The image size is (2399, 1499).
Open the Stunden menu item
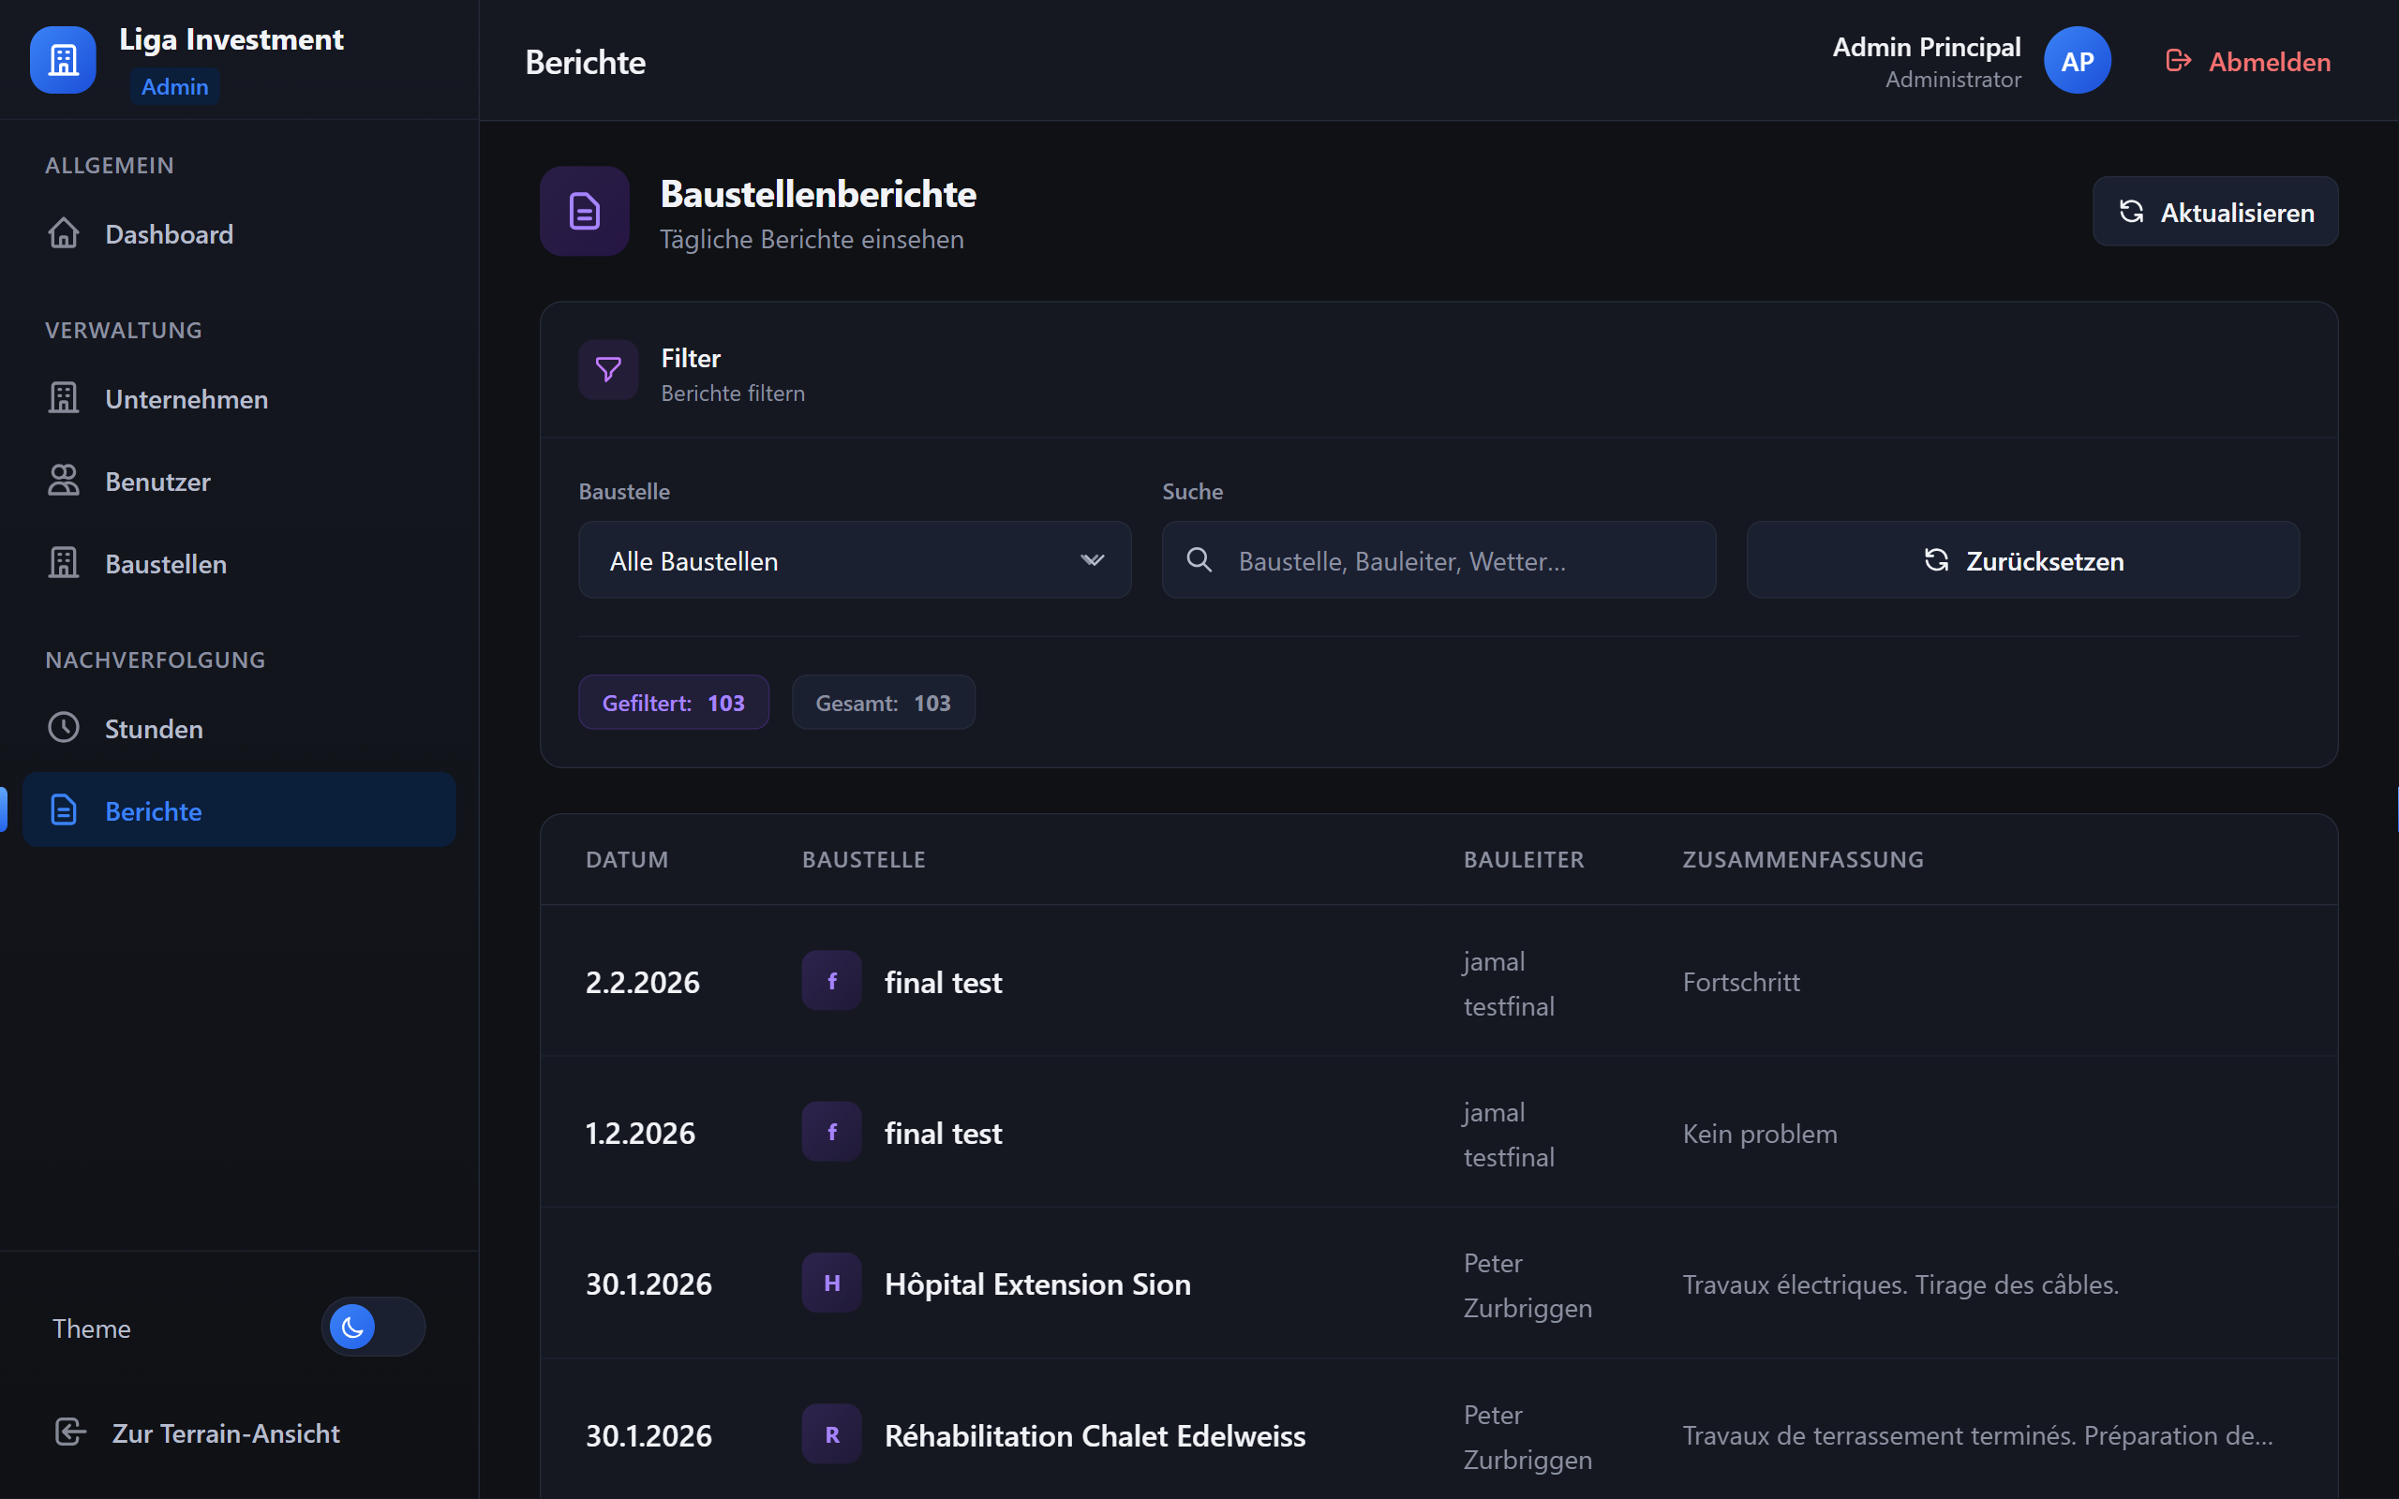[x=154, y=729]
